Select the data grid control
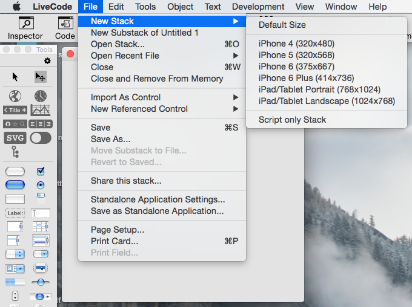412x307 pixels. tap(41, 240)
